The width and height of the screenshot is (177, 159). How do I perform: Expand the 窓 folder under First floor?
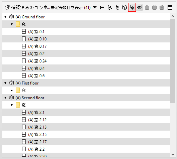[x=11, y=91]
